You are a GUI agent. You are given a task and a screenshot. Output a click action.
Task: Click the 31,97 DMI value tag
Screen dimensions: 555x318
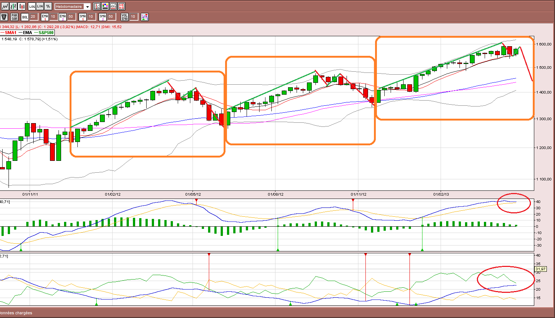tap(541, 269)
